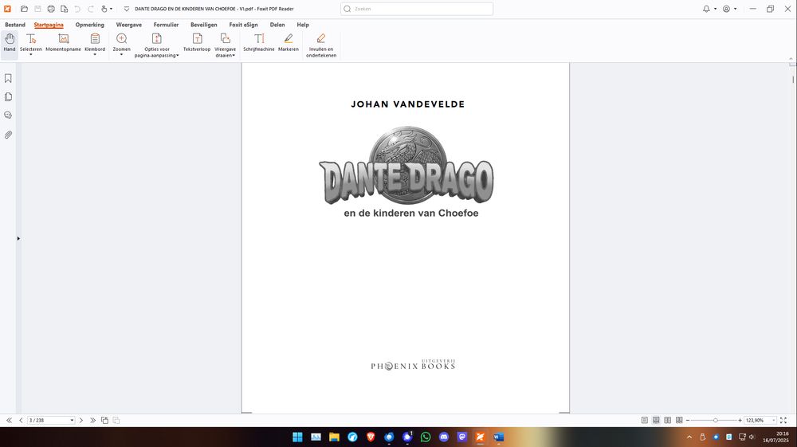Print the document with printer icon
797x447 pixels.
[51, 9]
